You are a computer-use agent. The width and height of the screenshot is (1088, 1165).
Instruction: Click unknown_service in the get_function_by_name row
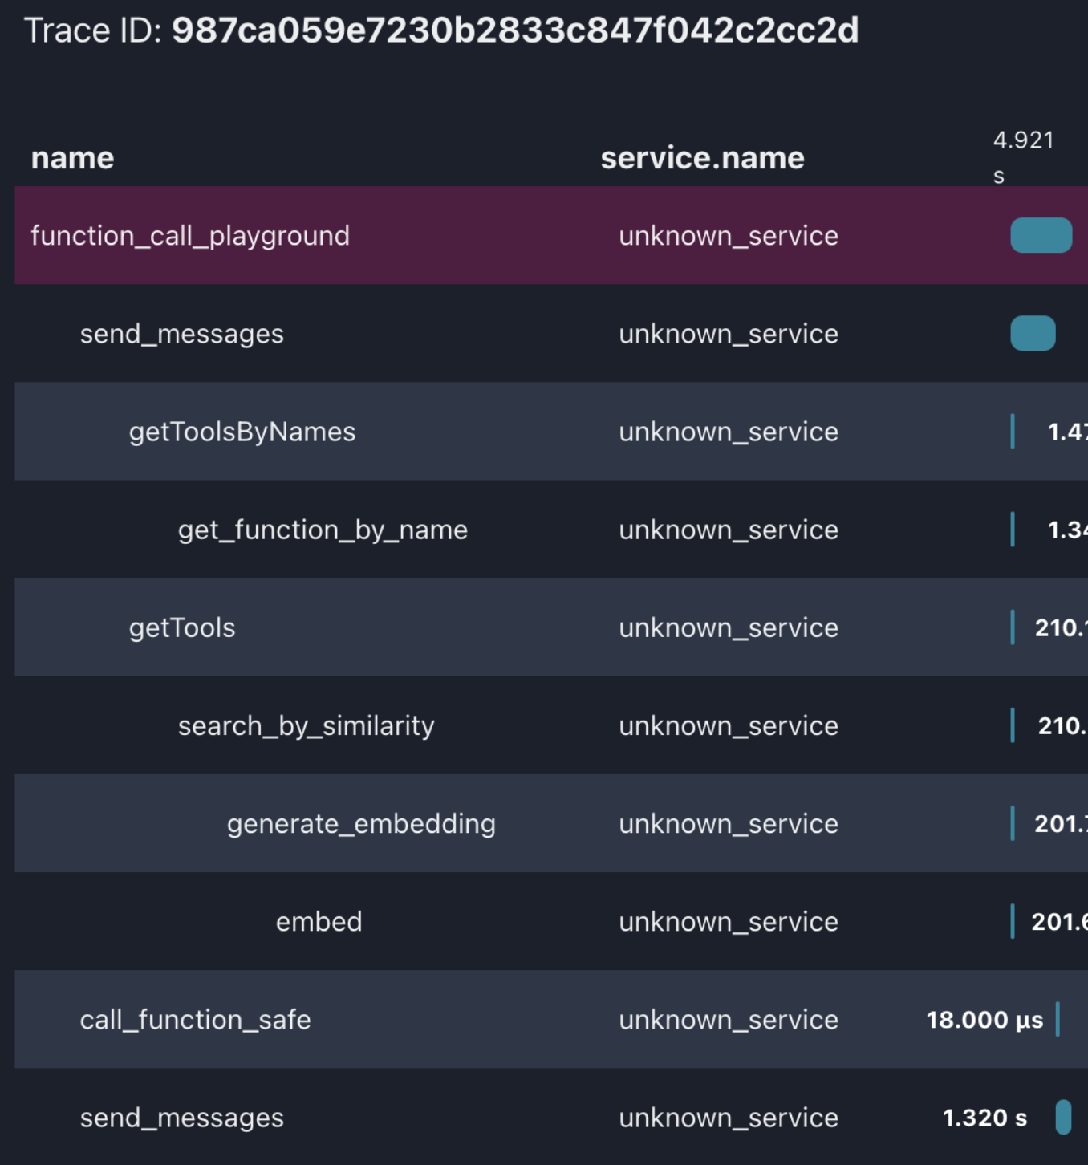[x=729, y=530]
